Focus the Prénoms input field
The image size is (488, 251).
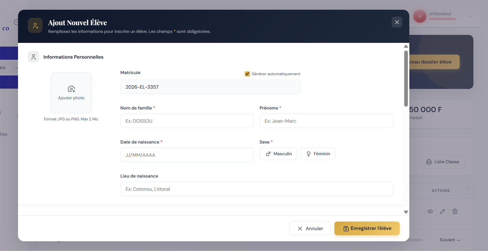pyautogui.click(x=326, y=121)
